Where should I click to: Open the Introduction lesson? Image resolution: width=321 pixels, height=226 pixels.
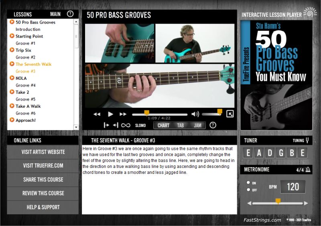(x=28, y=29)
